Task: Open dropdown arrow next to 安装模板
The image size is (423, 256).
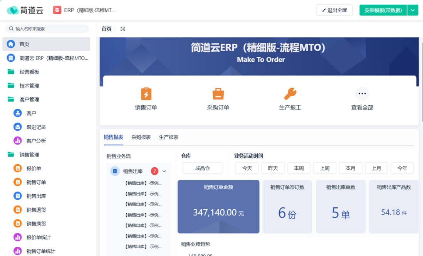Action: [413, 10]
